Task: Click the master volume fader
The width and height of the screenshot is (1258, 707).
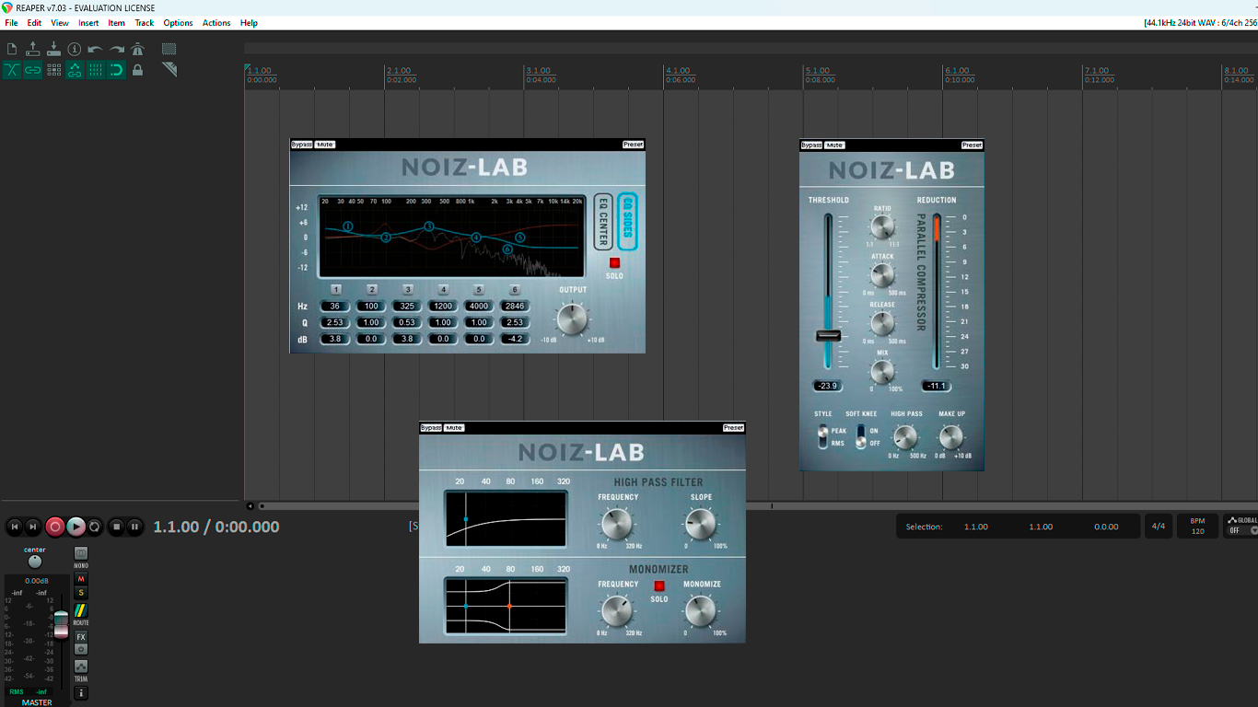Action: [x=61, y=623]
